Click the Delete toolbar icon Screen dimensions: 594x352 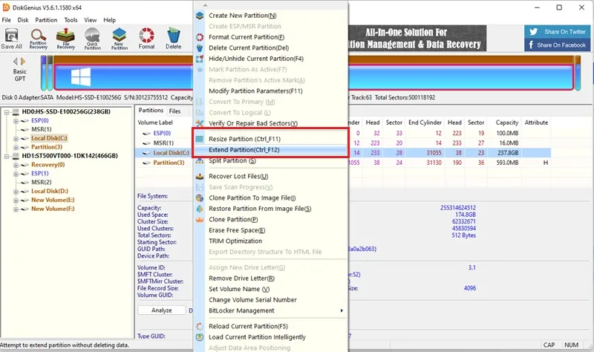click(174, 39)
